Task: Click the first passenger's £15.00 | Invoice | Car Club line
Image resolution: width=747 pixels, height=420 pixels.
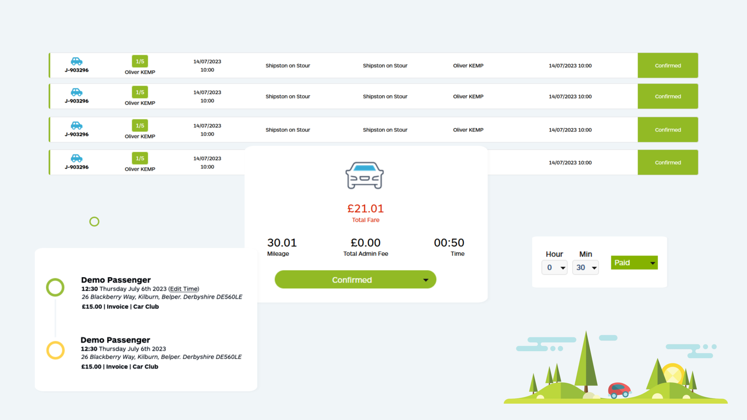Action: 120,306
